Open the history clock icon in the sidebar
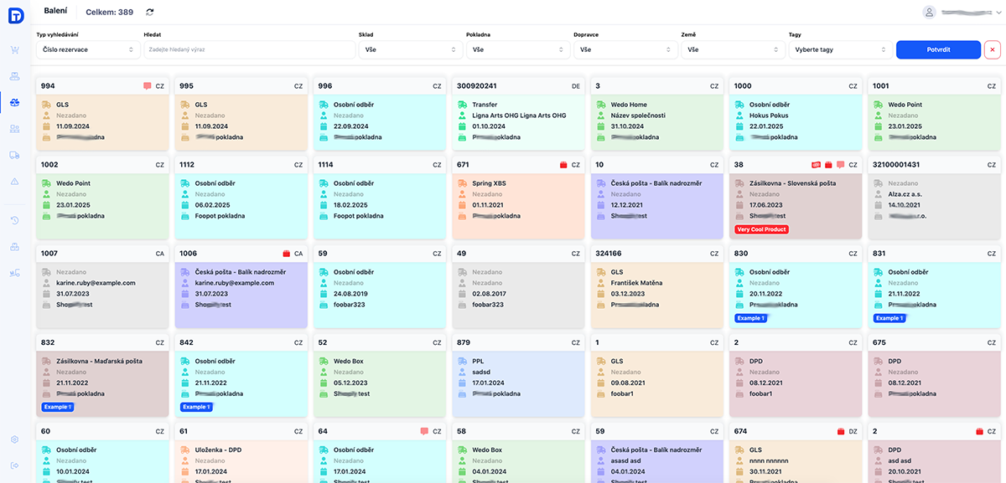 point(14,220)
